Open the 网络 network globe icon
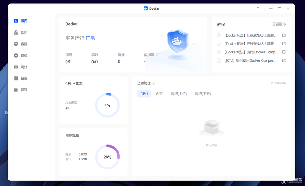 coord(16,67)
